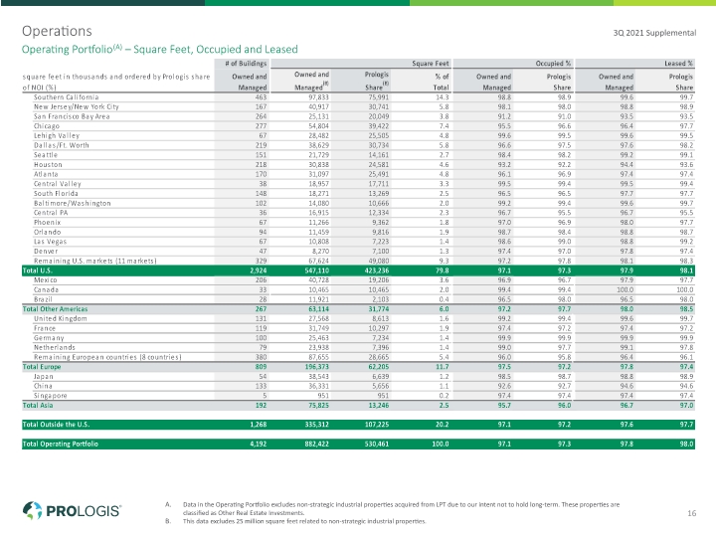Click Total Operating Portfolio row label
The height and width of the screenshot is (537, 716).
pyautogui.click(x=61, y=444)
